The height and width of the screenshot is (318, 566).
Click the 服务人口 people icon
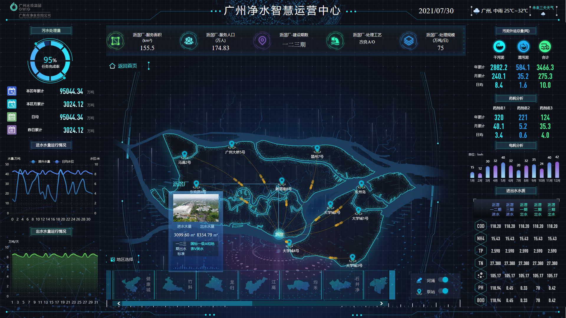(189, 41)
